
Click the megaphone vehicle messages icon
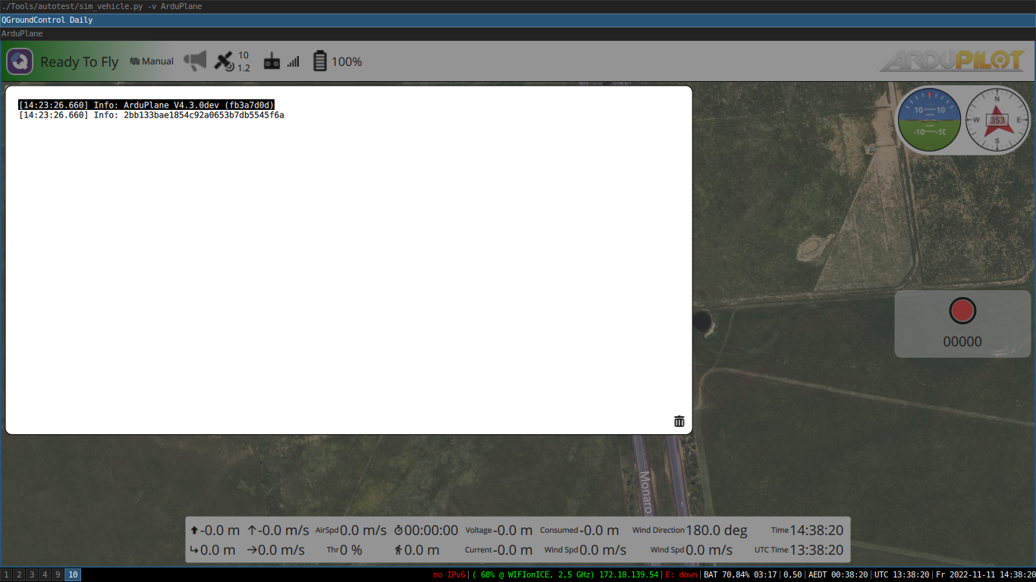pos(195,61)
